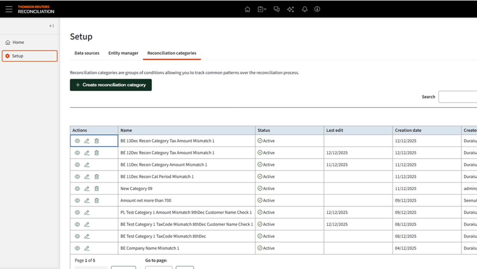477x269 pixels.
Task: Open the notifications bell
Action: [x=305, y=9]
